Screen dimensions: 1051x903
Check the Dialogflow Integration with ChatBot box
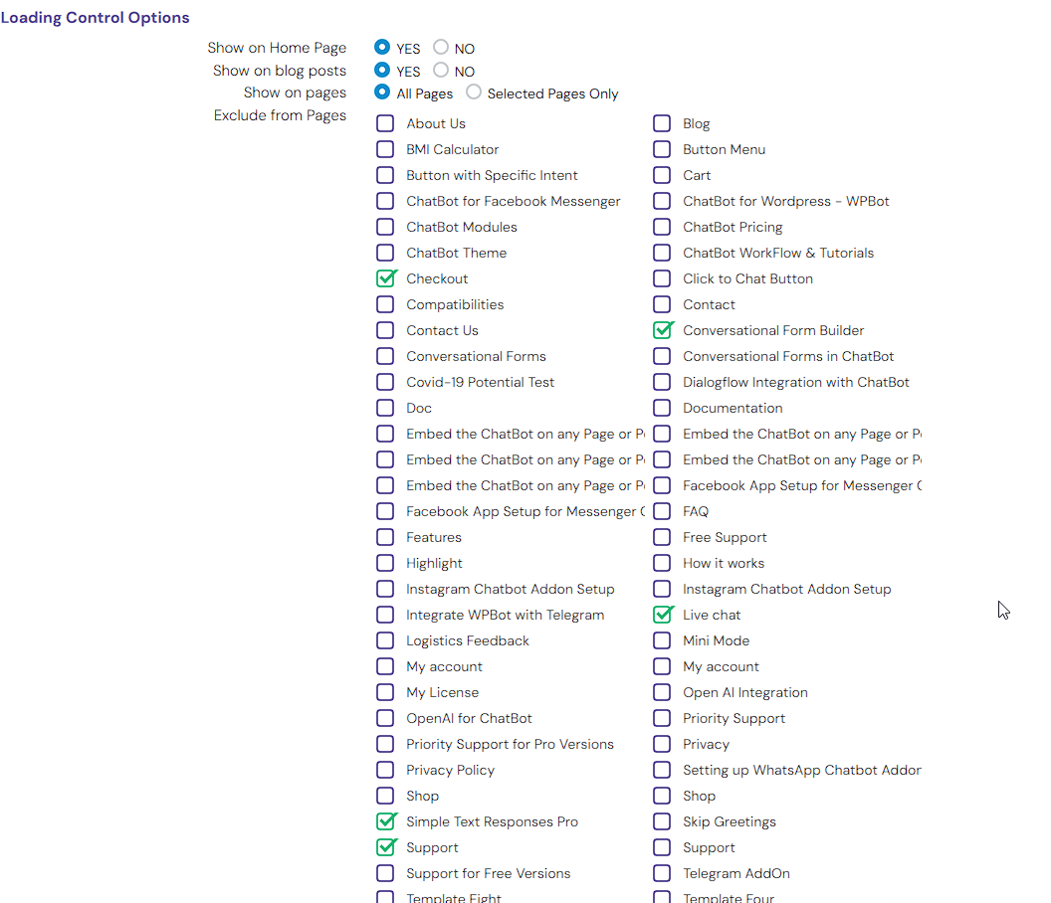[662, 382]
